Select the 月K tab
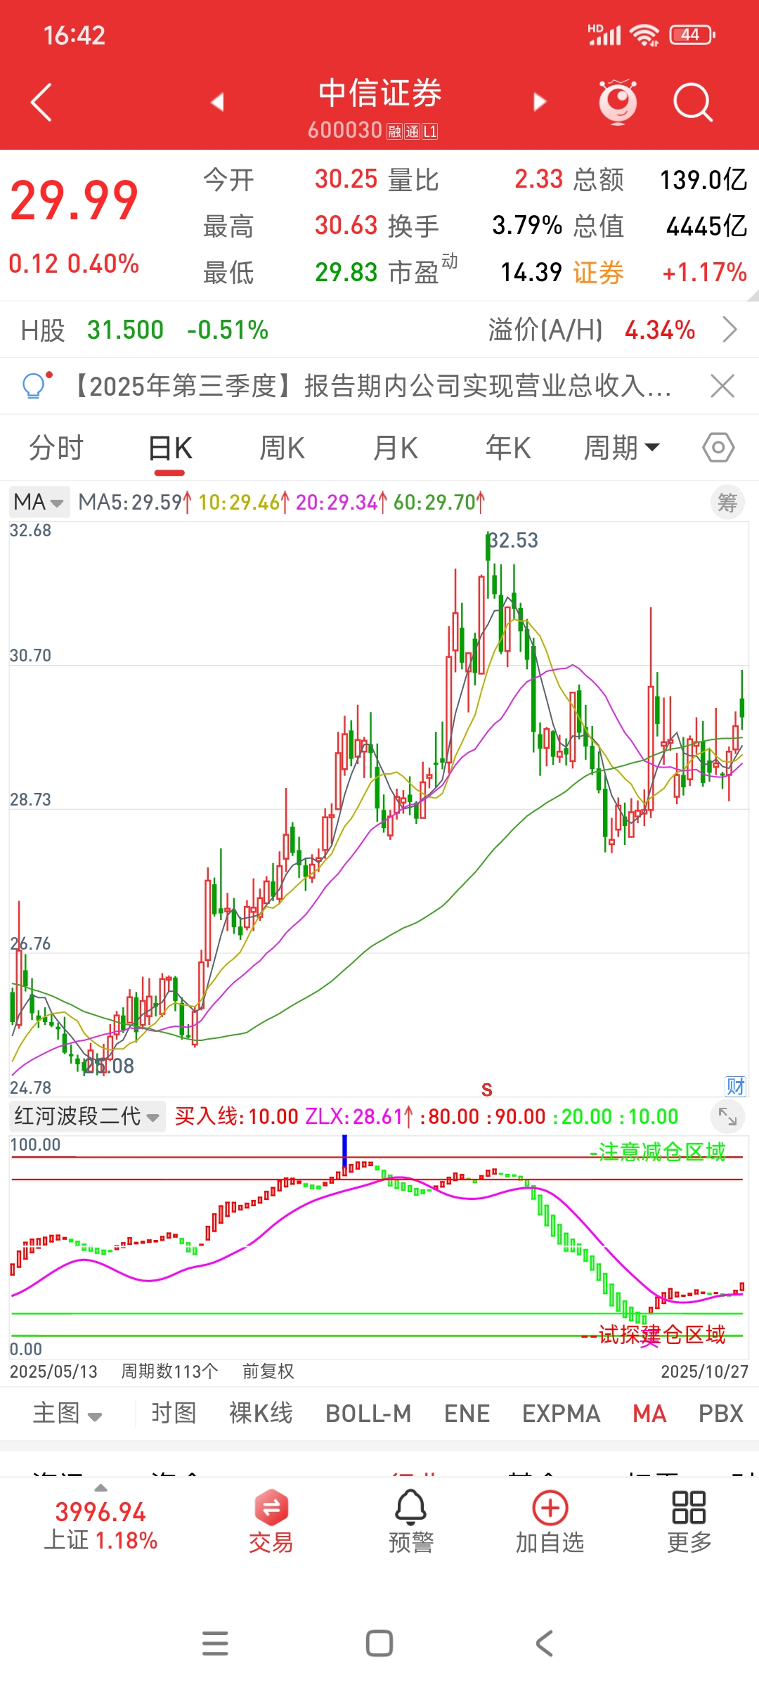 pyautogui.click(x=396, y=448)
